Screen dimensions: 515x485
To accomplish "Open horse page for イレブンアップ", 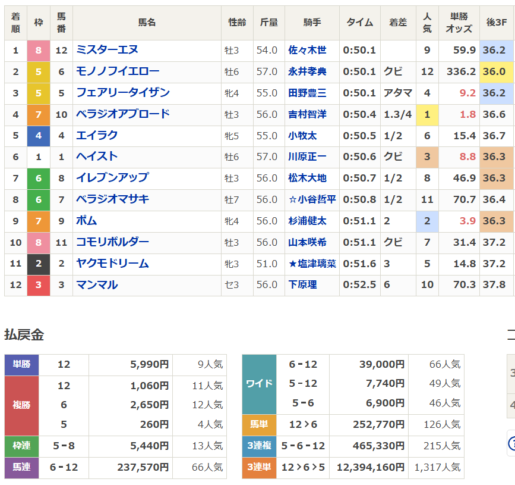I will click(x=112, y=178).
